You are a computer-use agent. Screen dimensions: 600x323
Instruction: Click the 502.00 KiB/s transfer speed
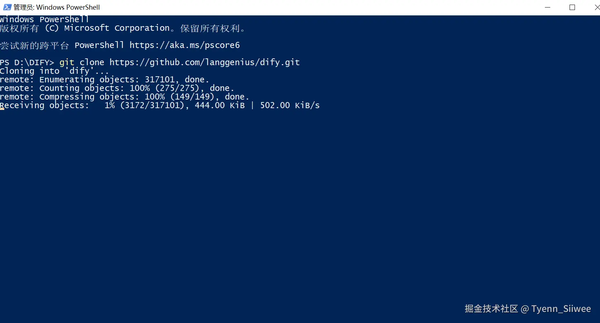(x=290, y=105)
